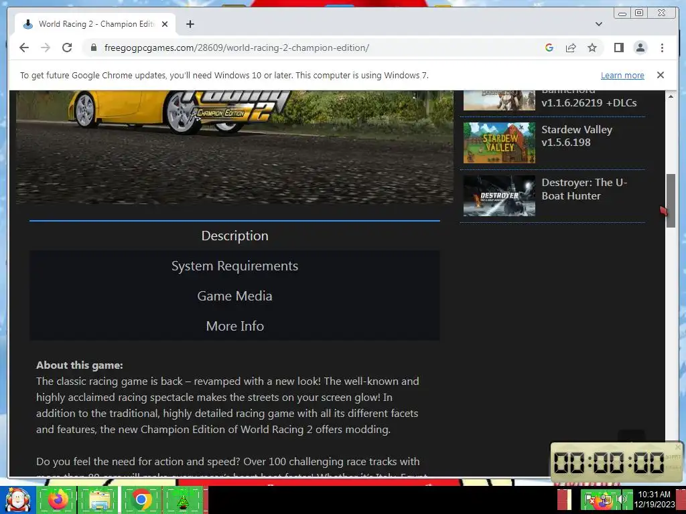View site security lock info
This screenshot has width=686, height=514.
(94, 48)
